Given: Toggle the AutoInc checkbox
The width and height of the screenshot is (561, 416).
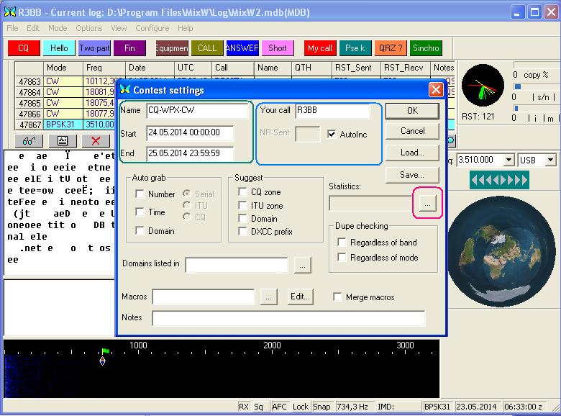Looking at the screenshot, I should (x=332, y=135).
